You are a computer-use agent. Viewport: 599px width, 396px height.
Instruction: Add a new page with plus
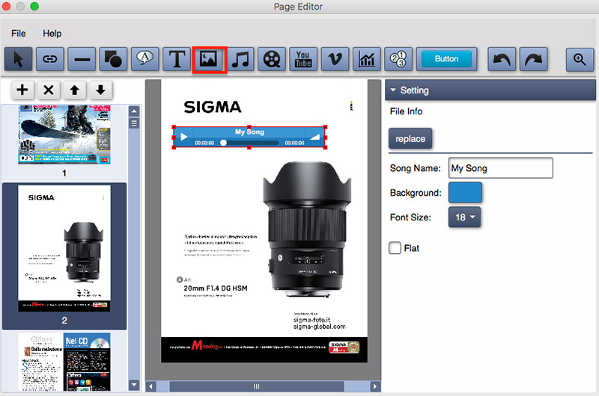[x=22, y=90]
